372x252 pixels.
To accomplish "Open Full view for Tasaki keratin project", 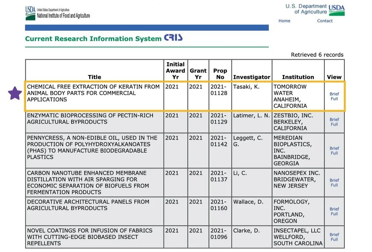I will click(x=334, y=99).
